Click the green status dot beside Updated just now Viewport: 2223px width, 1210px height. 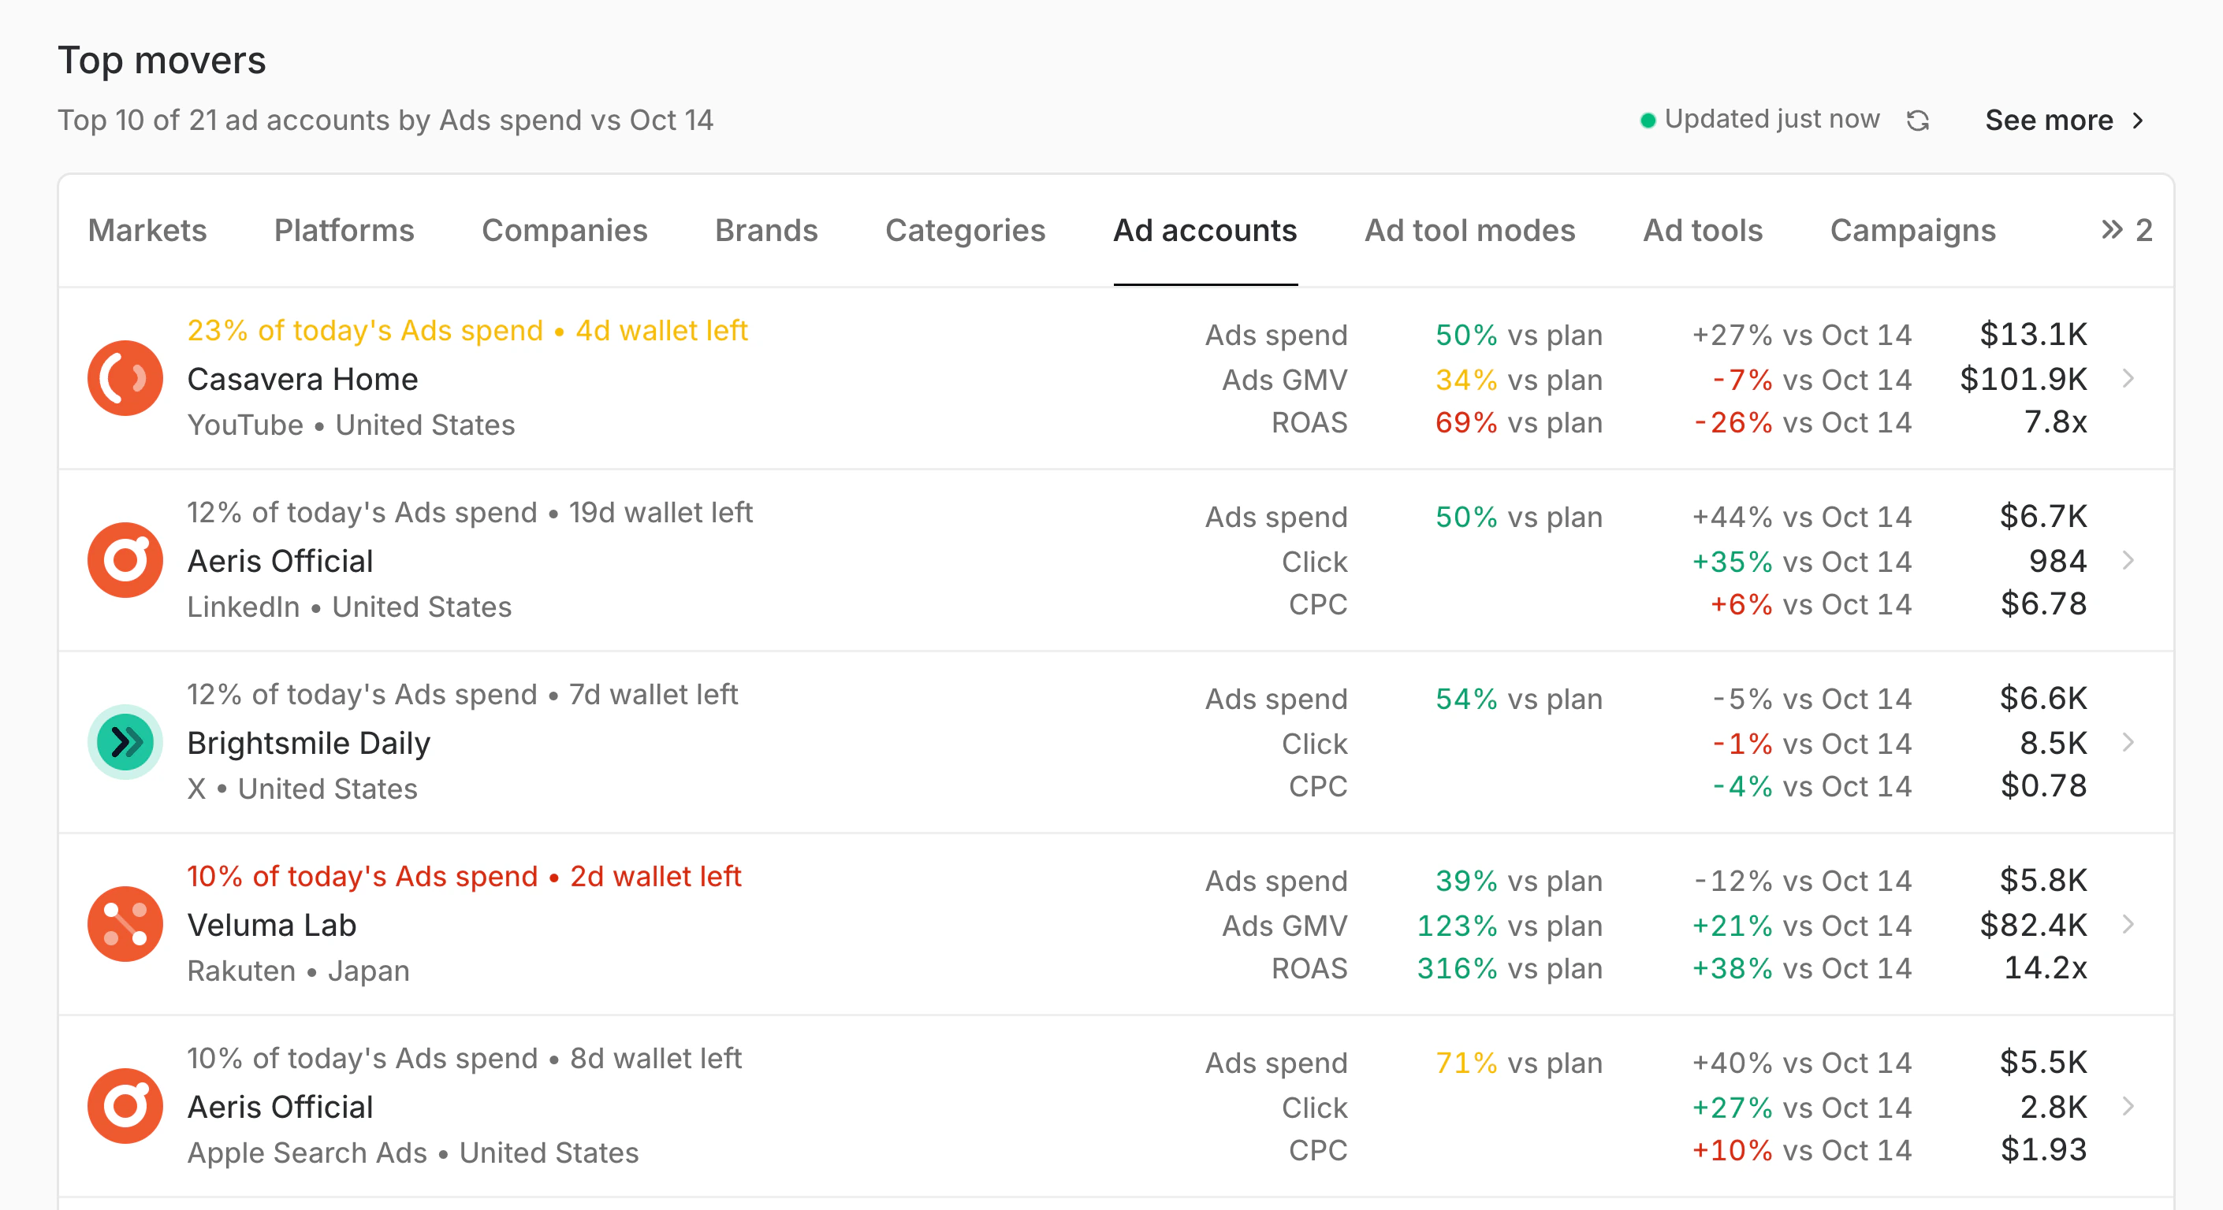[1648, 120]
